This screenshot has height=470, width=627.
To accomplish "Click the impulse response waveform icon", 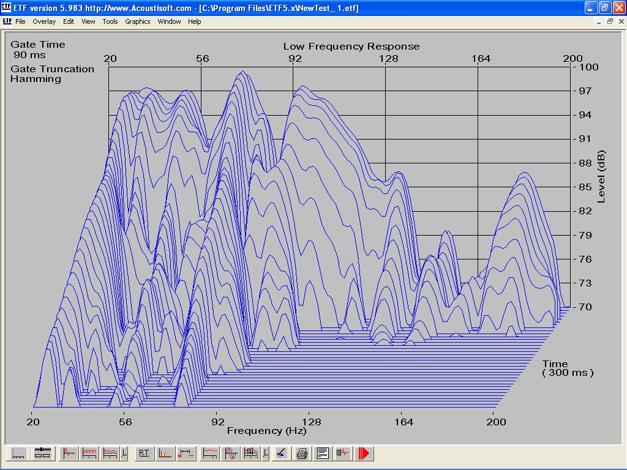I will 69,453.
